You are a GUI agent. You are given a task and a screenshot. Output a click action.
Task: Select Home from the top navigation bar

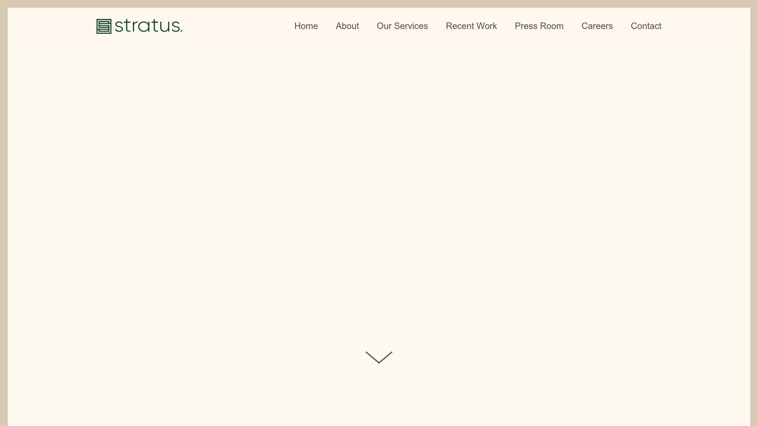pos(306,26)
